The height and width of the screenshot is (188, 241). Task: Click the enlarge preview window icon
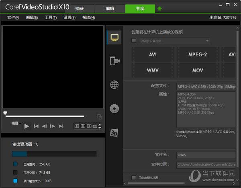pos(99,117)
